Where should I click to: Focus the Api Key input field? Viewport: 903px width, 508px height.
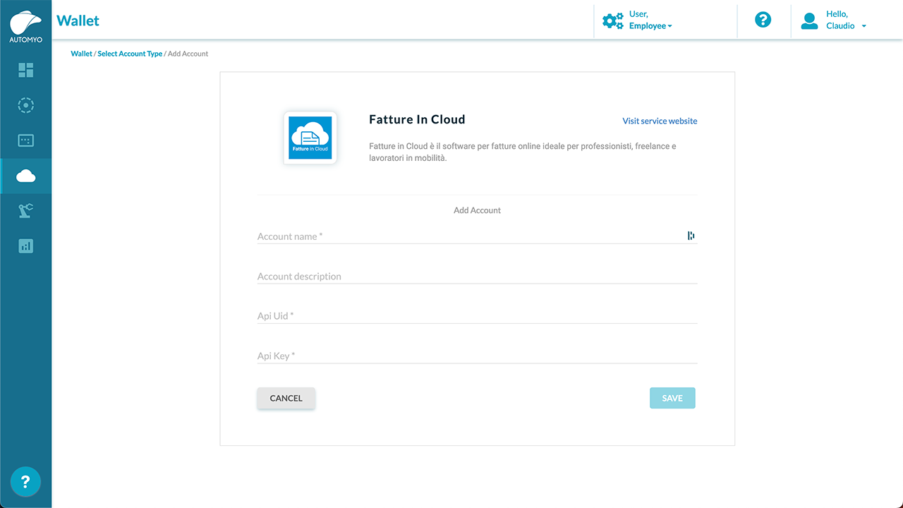pyautogui.click(x=477, y=356)
